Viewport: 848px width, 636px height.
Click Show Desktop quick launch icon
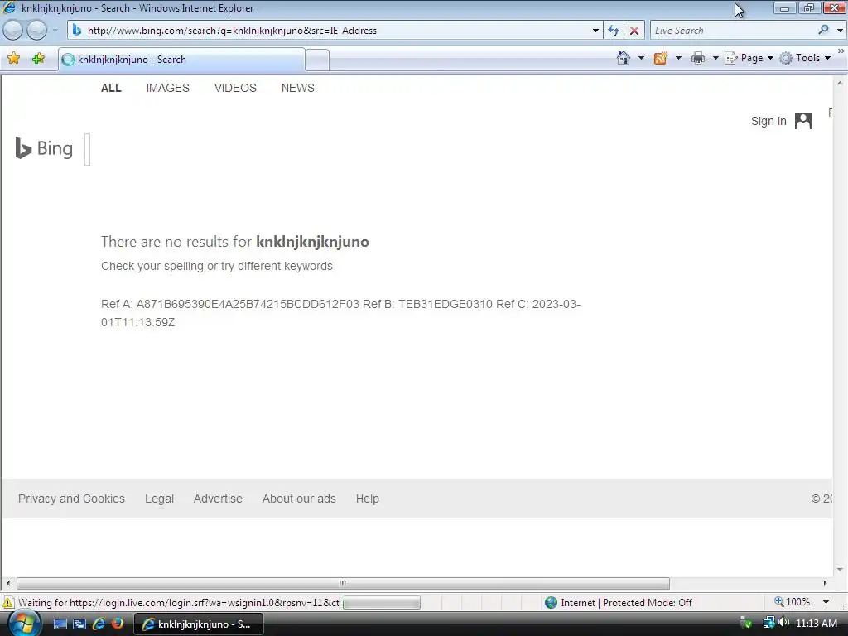pos(60,624)
